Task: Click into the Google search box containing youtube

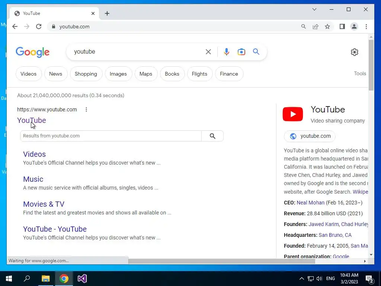Action: pyautogui.click(x=138, y=52)
